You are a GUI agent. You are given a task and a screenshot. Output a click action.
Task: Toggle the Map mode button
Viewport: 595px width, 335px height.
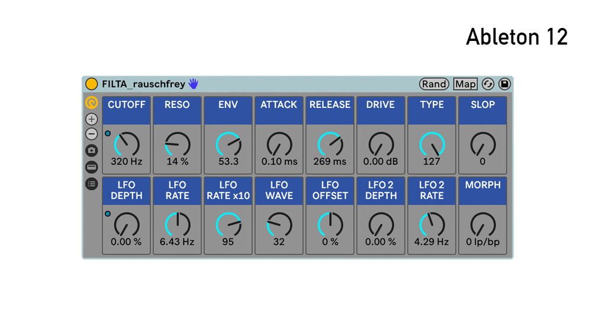pos(465,84)
